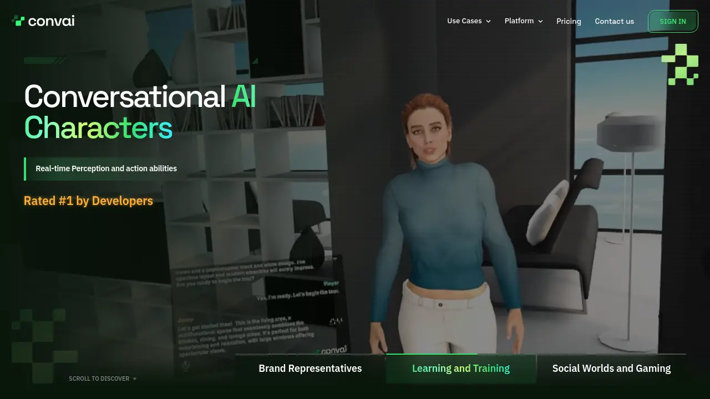The height and width of the screenshot is (399, 710).
Task: Click the pixelated Convai emblem at top right
Action: coord(679,64)
